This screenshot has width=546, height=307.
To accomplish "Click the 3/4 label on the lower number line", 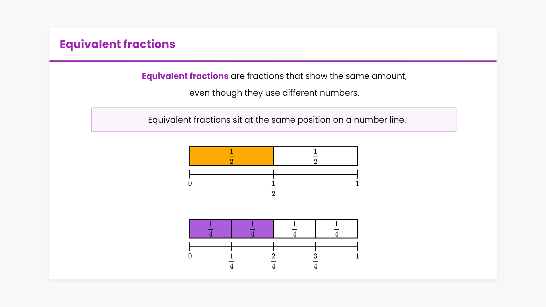I will 315,261.
